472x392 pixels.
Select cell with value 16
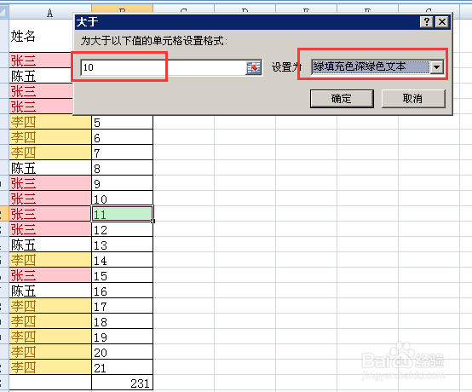pos(122,291)
